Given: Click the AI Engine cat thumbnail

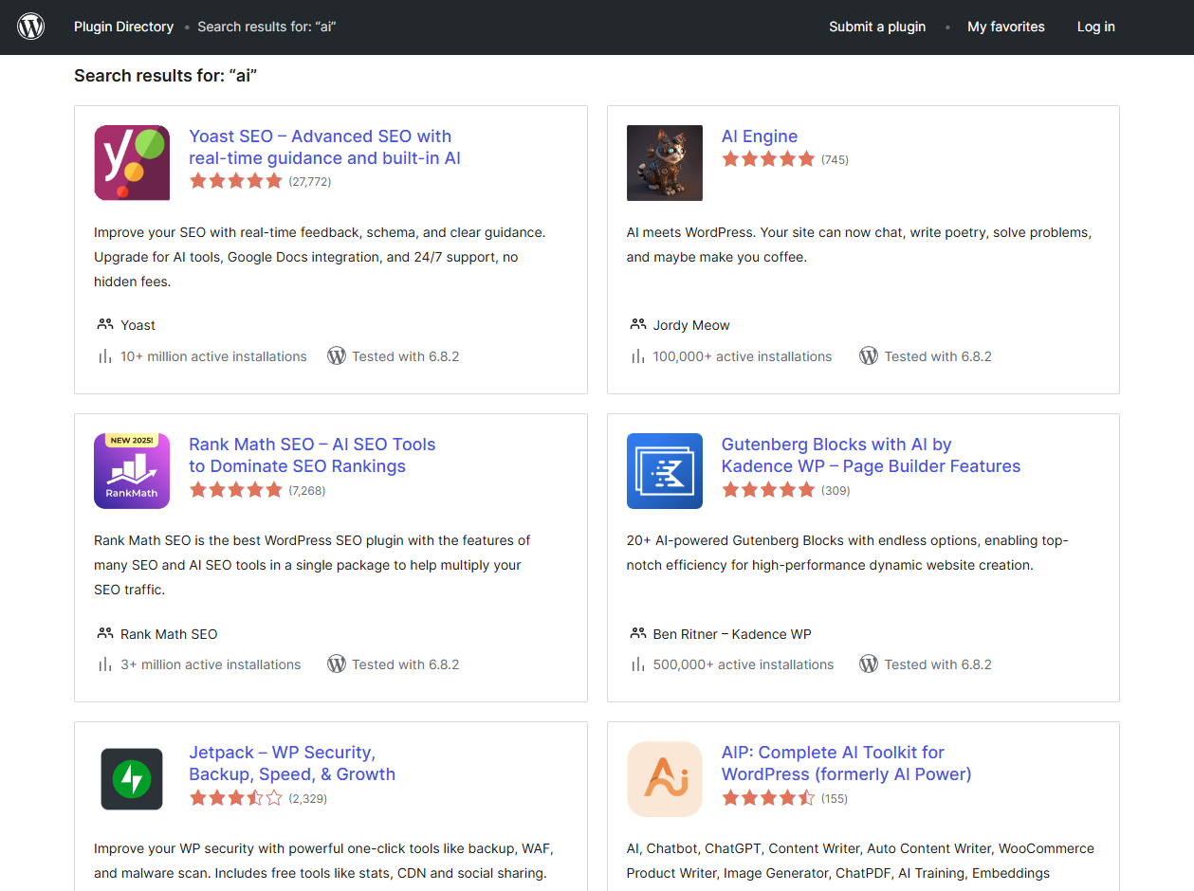Looking at the screenshot, I should pos(664,163).
